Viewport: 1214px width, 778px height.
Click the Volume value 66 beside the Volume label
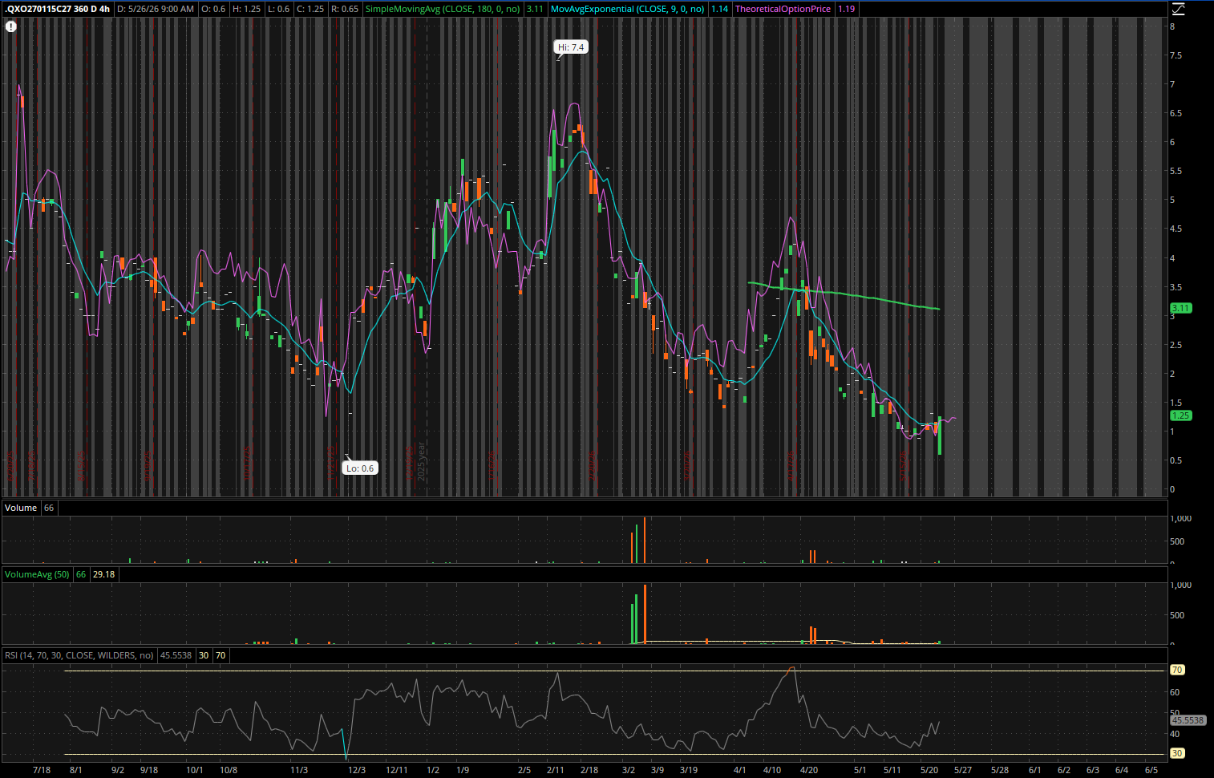pyautogui.click(x=49, y=508)
